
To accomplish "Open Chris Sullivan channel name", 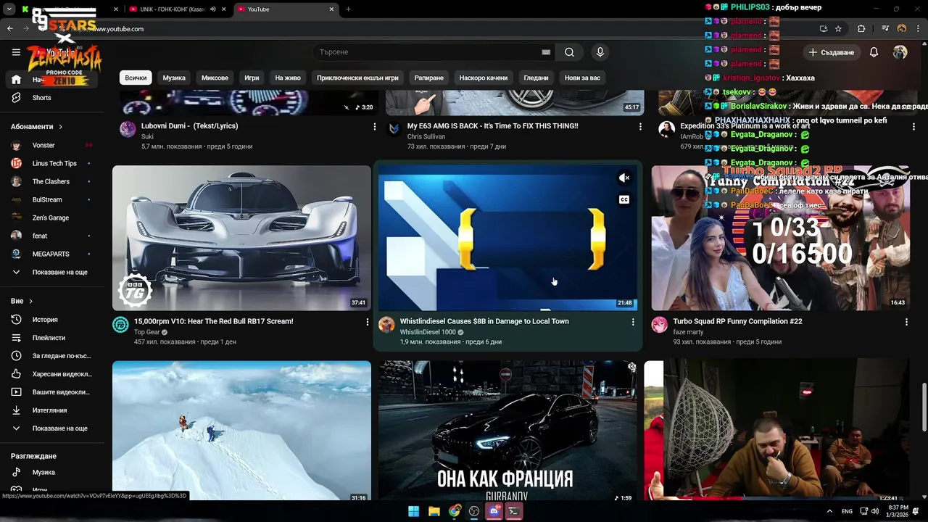I will pos(426,136).
